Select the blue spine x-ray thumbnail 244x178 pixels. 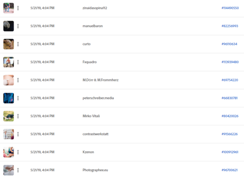[9, 98]
